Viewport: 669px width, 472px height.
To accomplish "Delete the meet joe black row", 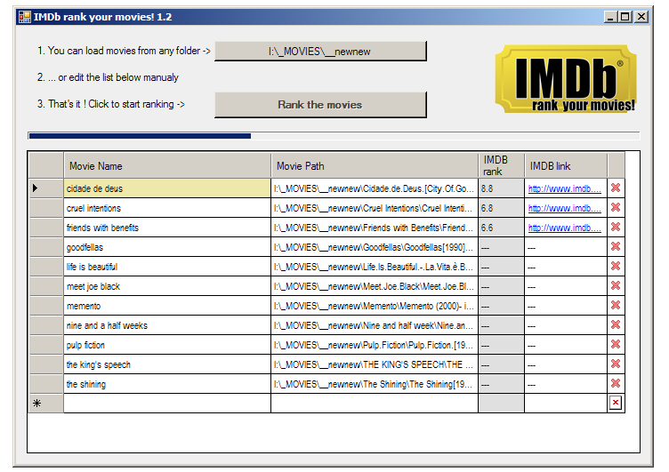I will [x=616, y=286].
